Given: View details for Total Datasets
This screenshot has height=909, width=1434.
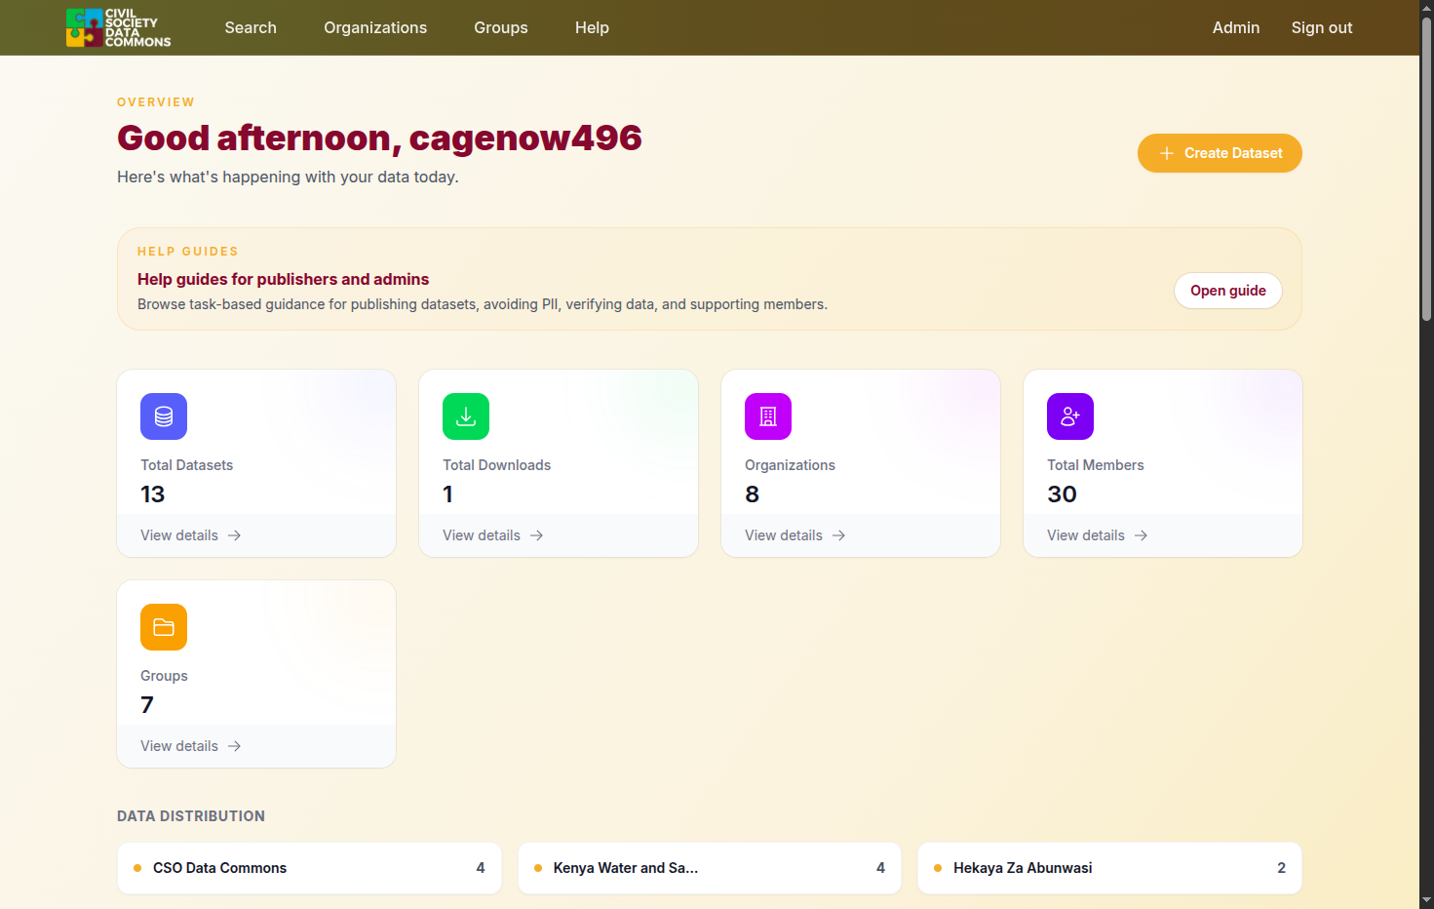Looking at the screenshot, I should 190,535.
